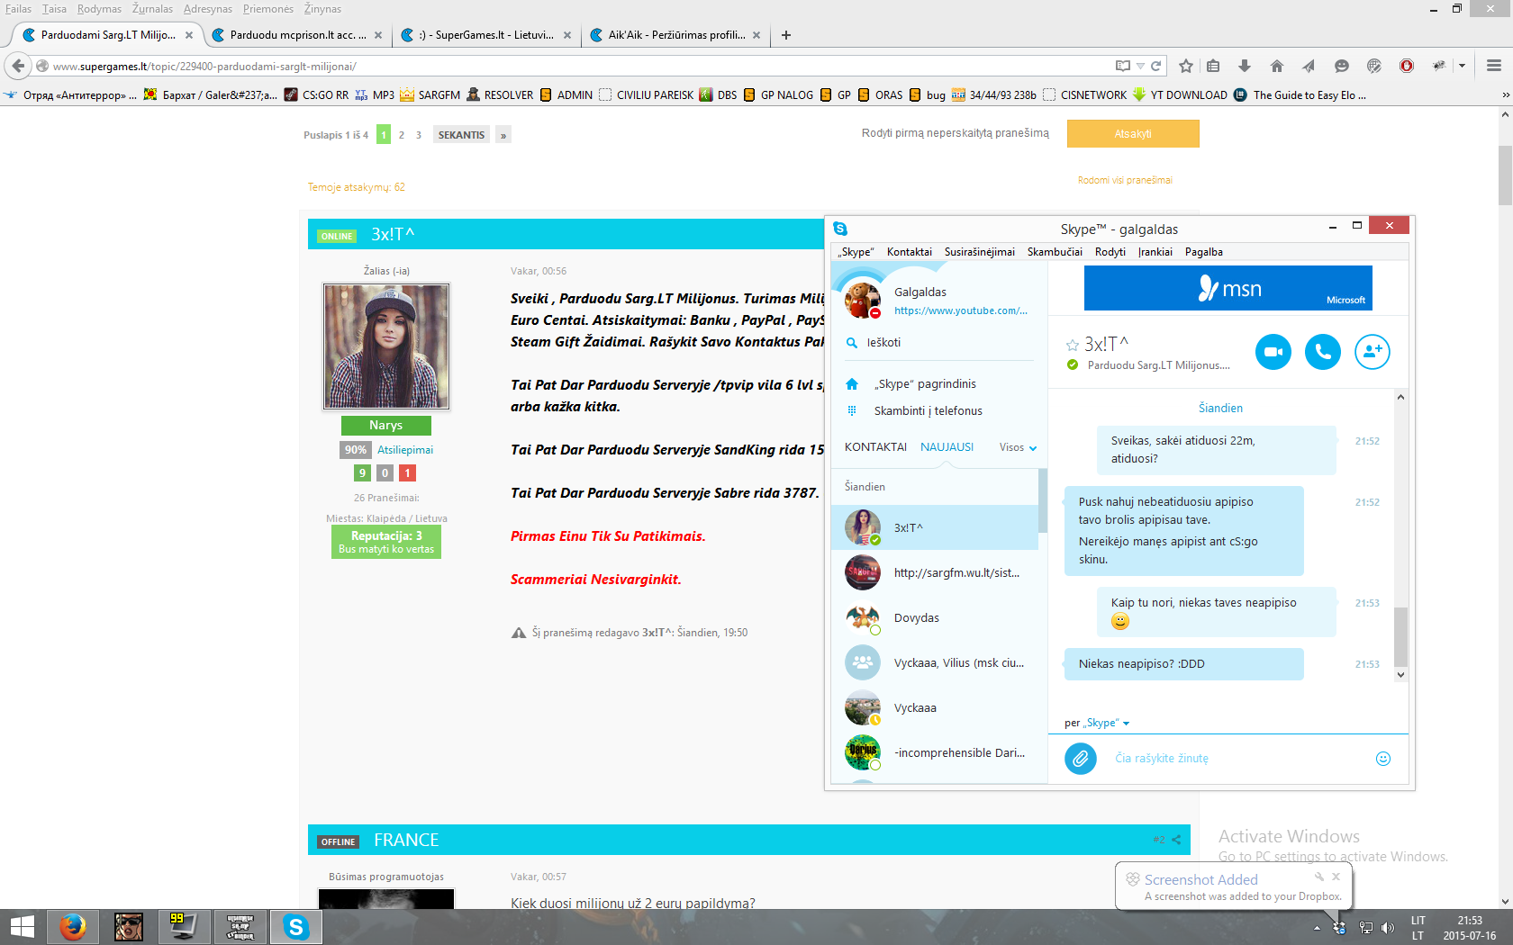
Task: Click the "SEKANTIS" next page button
Action: tap(461, 135)
